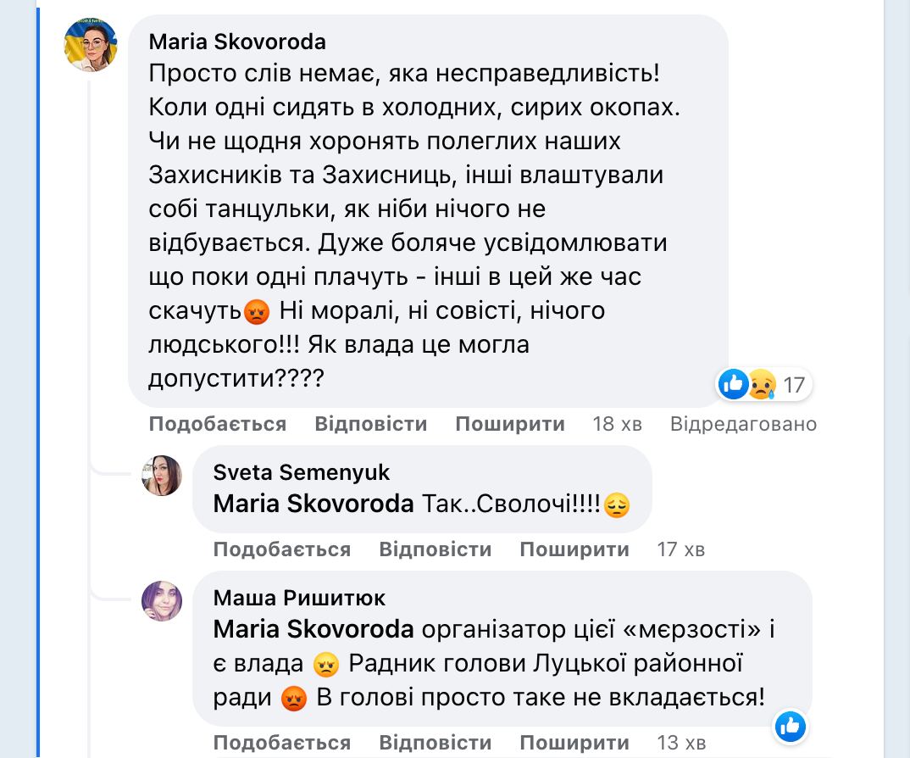The width and height of the screenshot is (910, 758).
Task: Share Sveta Semenyuk's reply
Action: click(574, 549)
